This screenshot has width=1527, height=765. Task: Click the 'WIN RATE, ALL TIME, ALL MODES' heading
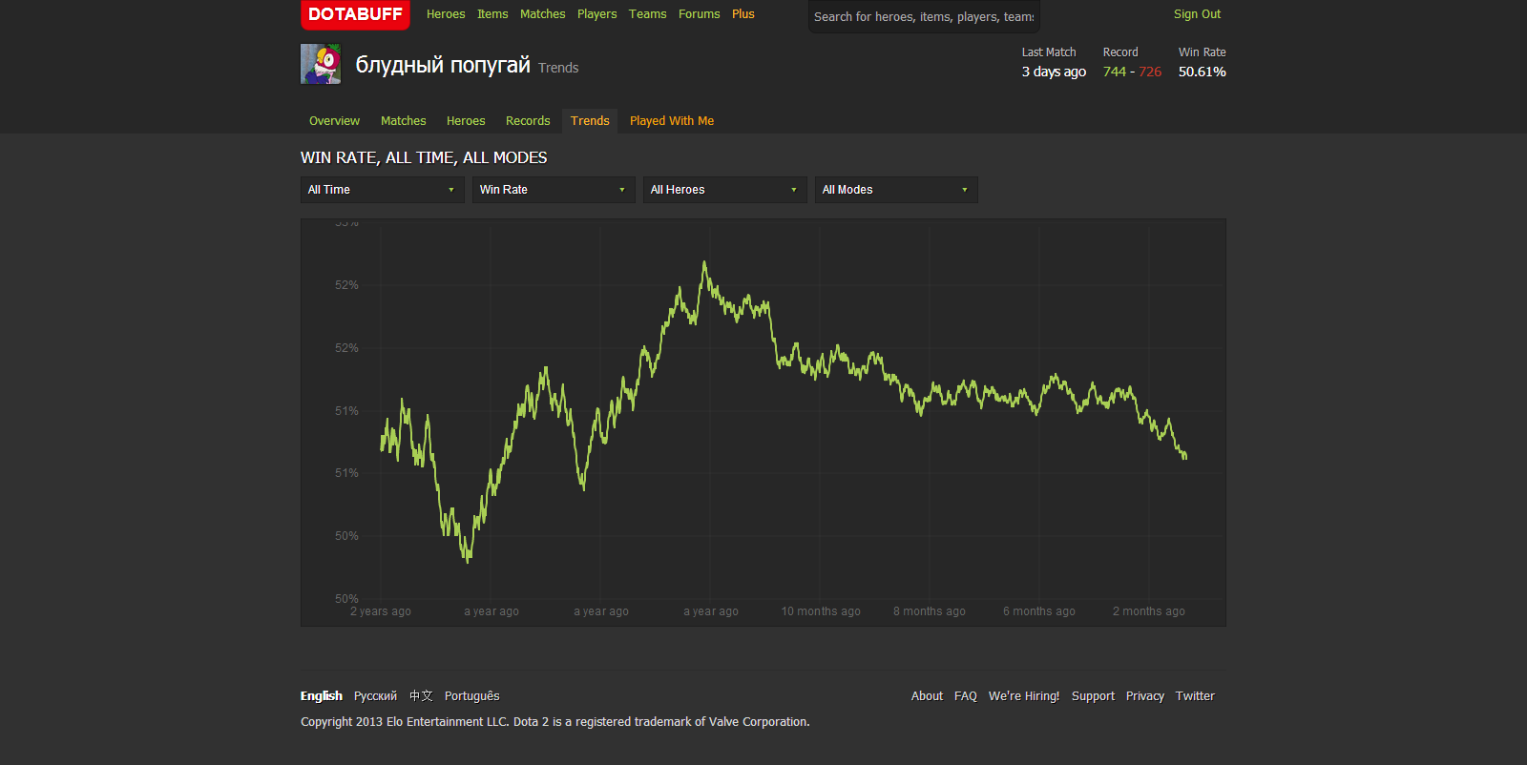(x=424, y=158)
